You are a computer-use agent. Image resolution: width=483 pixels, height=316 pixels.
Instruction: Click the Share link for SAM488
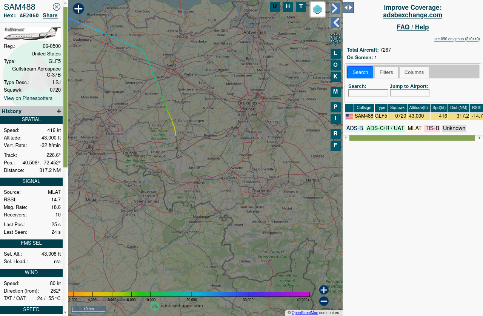tap(50, 15)
